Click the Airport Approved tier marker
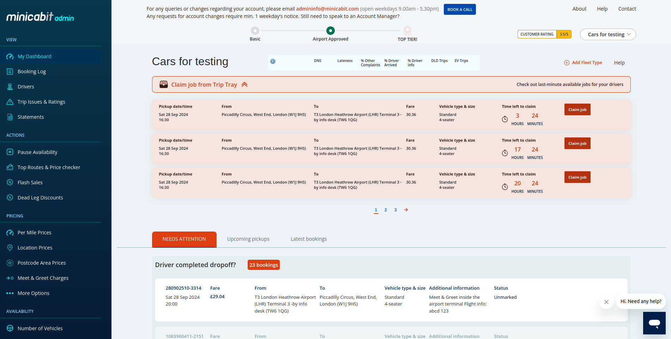Image resolution: width=671 pixels, height=339 pixels. [x=331, y=31]
